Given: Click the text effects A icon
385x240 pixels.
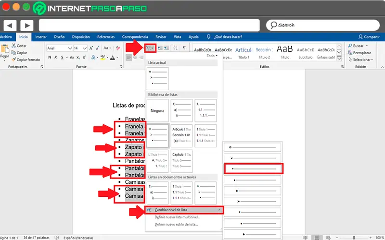Looking at the screenshot, I should 93,57.
